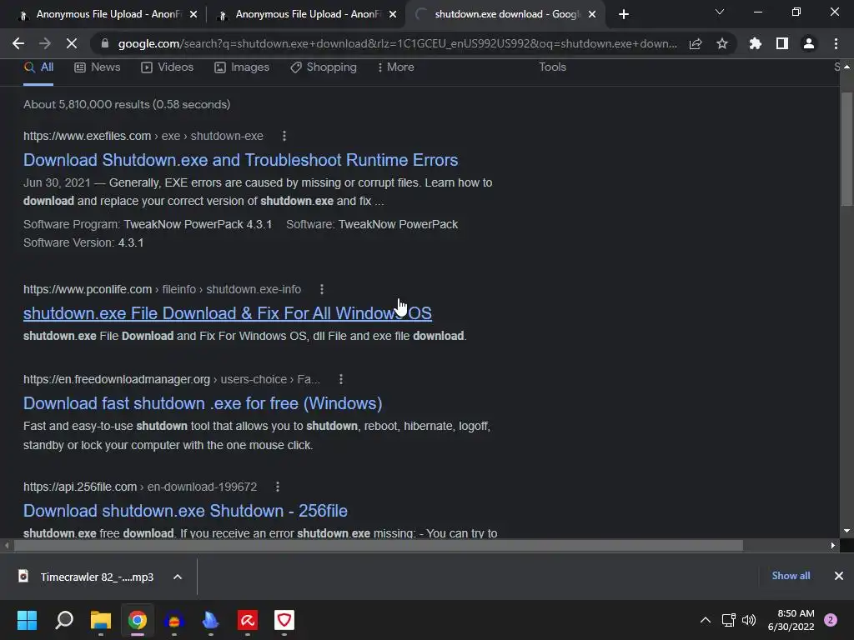Open a new browser tab
This screenshot has width=854, height=640.
coord(624,14)
